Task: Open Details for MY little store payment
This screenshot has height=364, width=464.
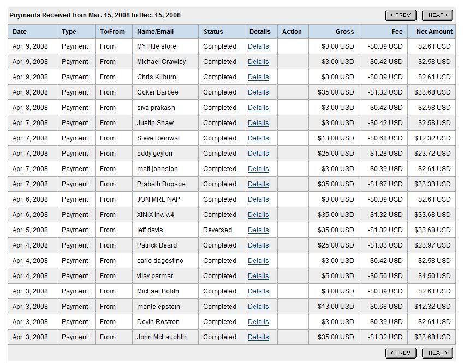Action: [258, 46]
